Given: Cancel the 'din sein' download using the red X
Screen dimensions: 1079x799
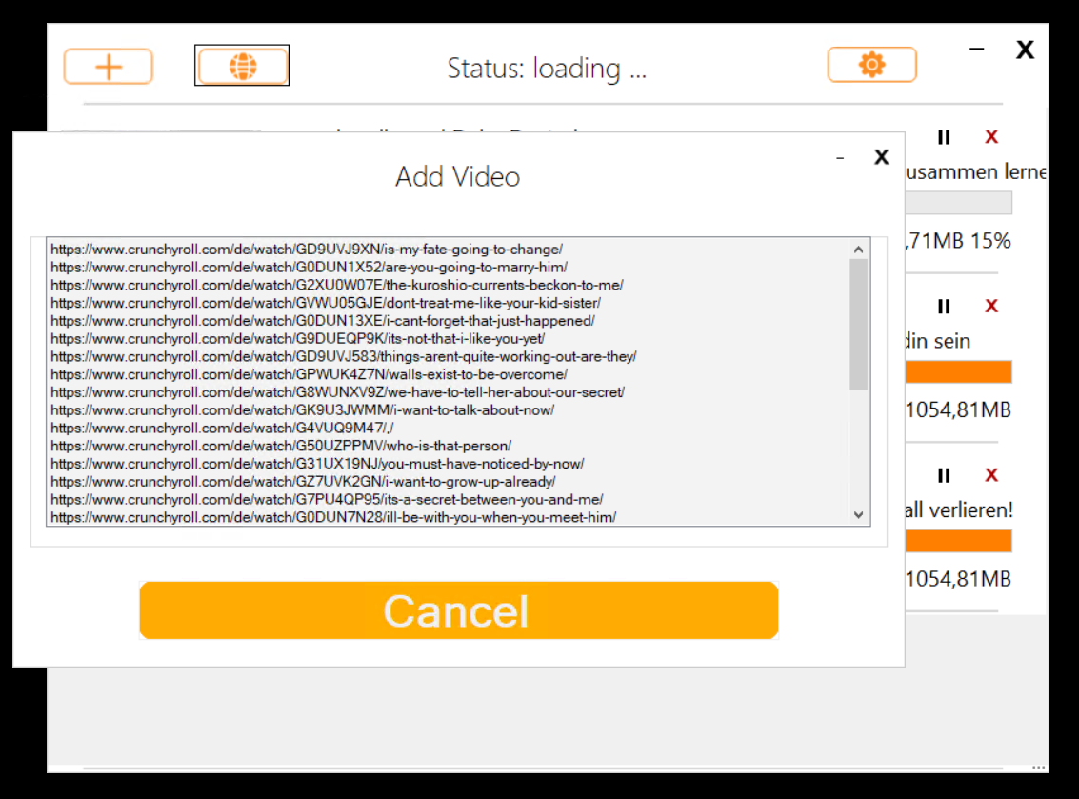Looking at the screenshot, I should tap(990, 306).
